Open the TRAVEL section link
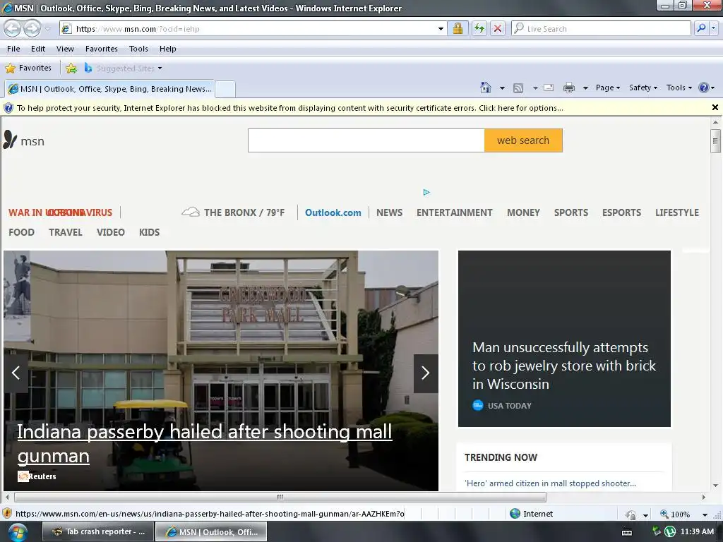The image size is (723, 542). coord(66,232)
